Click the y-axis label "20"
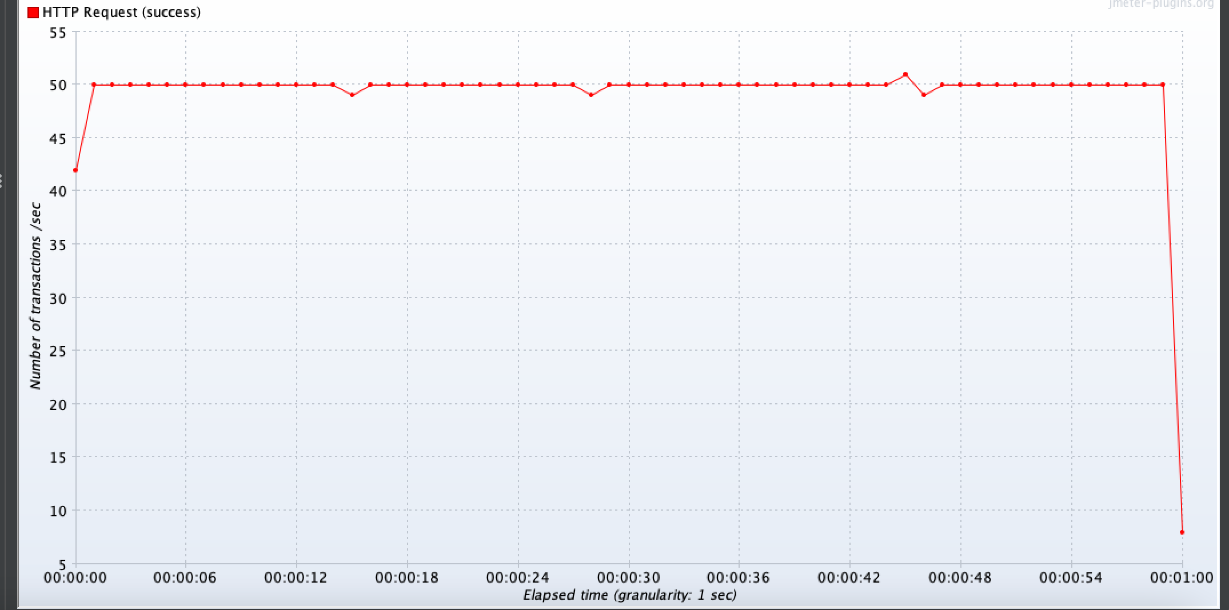This screenshot has height=610, width=1229. [x=58, y=405]
